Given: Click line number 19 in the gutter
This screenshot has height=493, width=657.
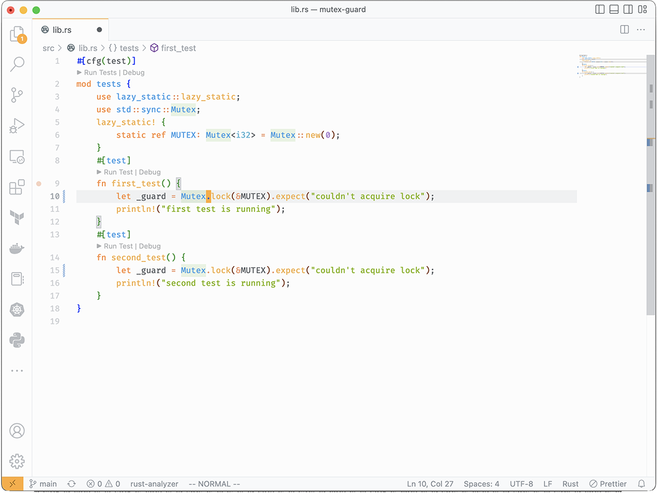Looking at the screenshot, I should [x=55, y=322].
